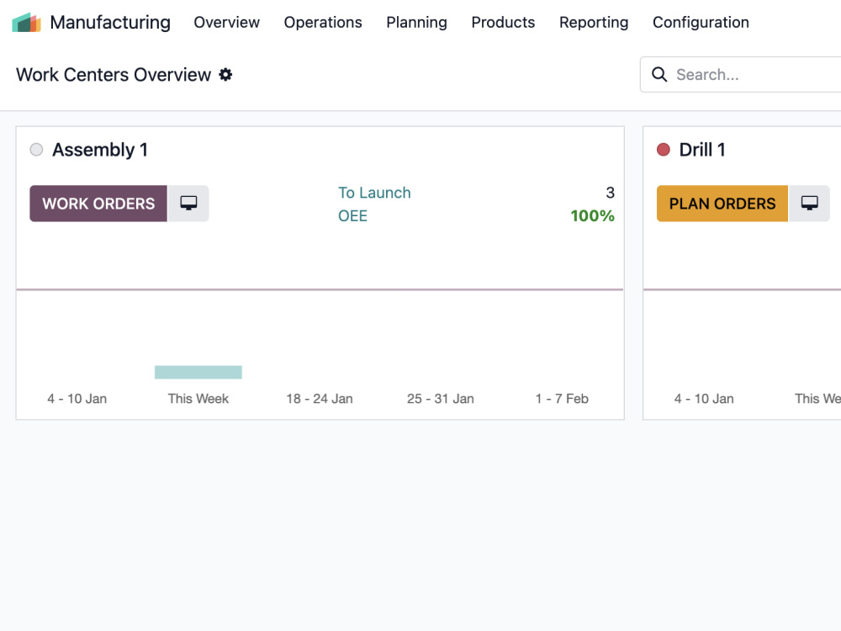
Task: Open the OEE link for Assembly 1
Action: pyautogui.click(x=352, y=215)
